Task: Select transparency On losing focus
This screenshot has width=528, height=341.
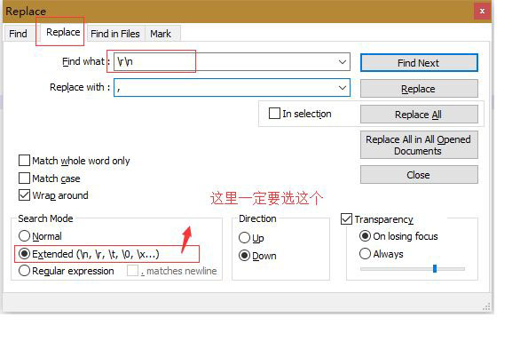Action: click(x=365, y=236)
